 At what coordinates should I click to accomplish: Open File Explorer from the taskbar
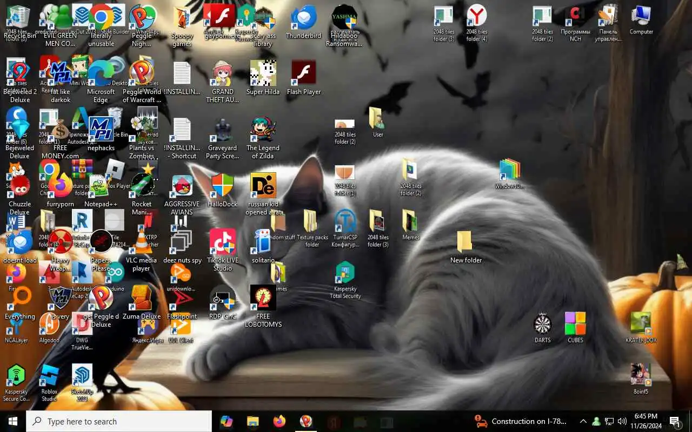click(253, 421)
